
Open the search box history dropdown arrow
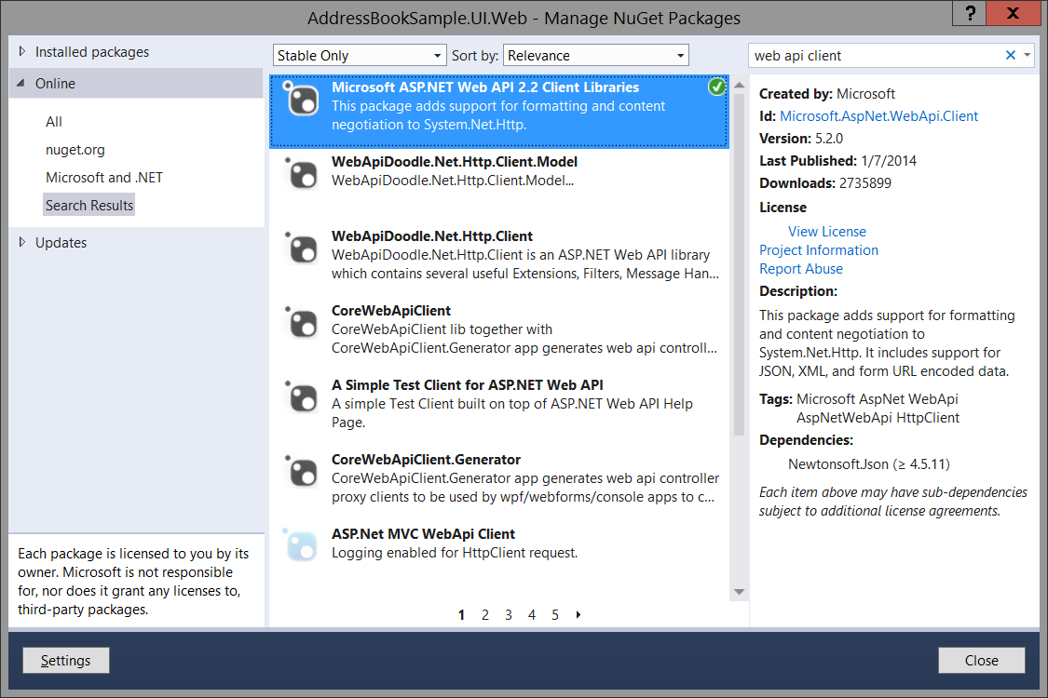click(x=1028, y=56)
